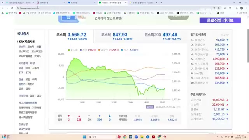The width and height of the screenshot is (249, 140).
Task: Show hidden system tray icons chevron
Action: (217, 137)
